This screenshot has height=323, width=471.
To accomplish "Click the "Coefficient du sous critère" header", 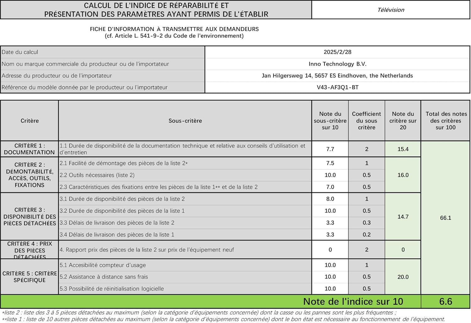I will point(366,121).
